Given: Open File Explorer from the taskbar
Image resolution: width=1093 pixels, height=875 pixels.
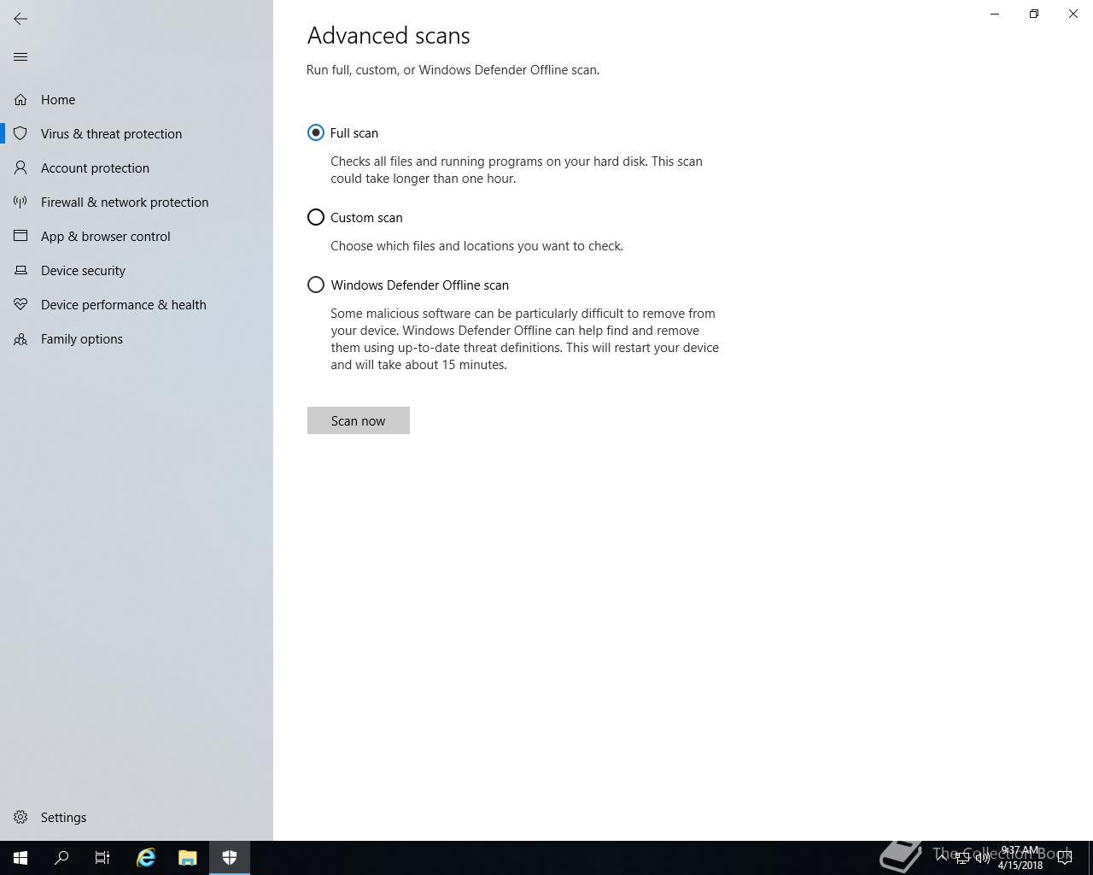Looking at the screenshot, I should coord(188,858).
